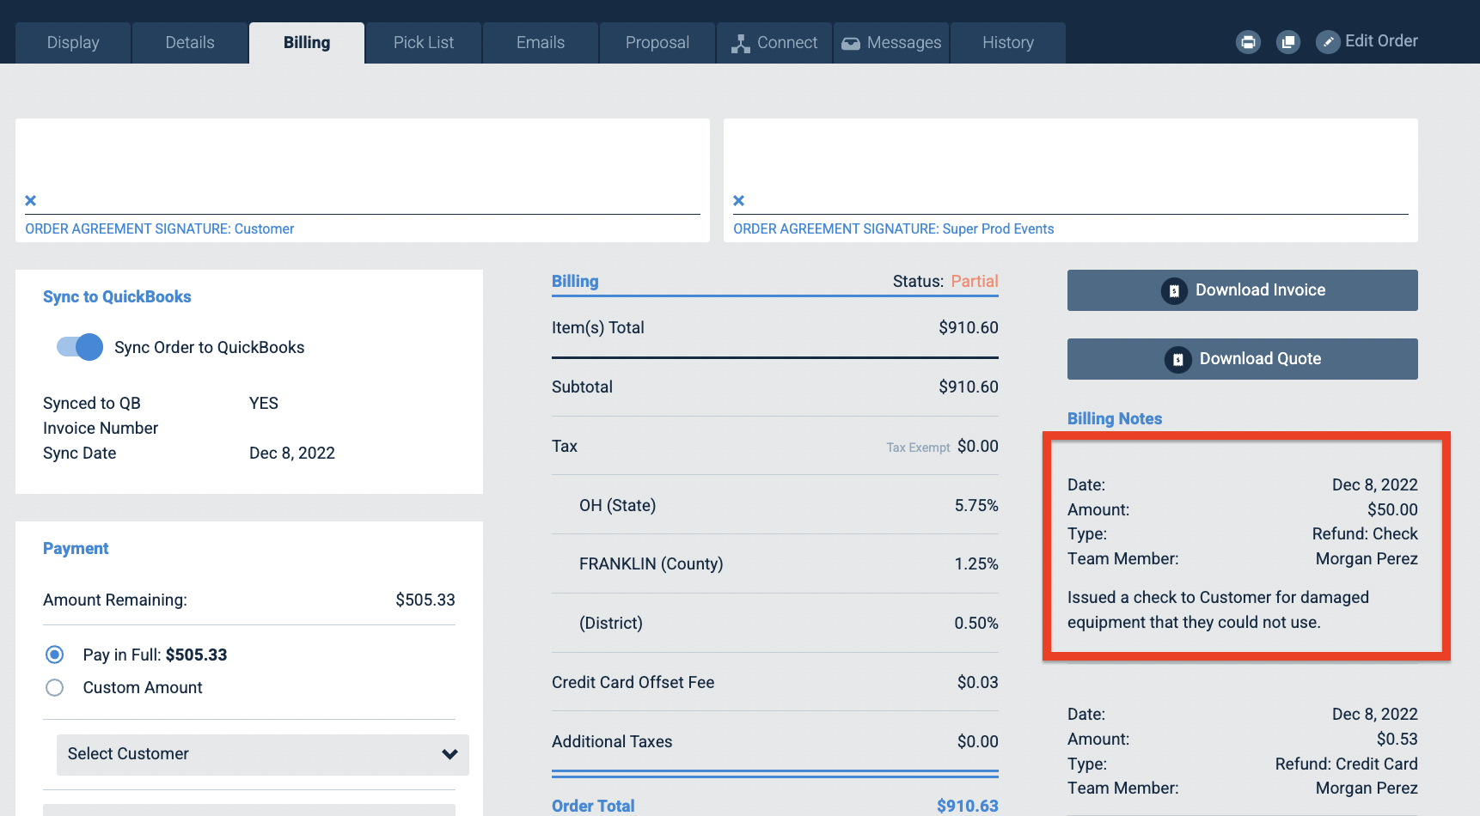Click the duplicate order icon
The height and width of the screenshot is (816, 1480).
pyautogui.click(x=1288, y=41)
